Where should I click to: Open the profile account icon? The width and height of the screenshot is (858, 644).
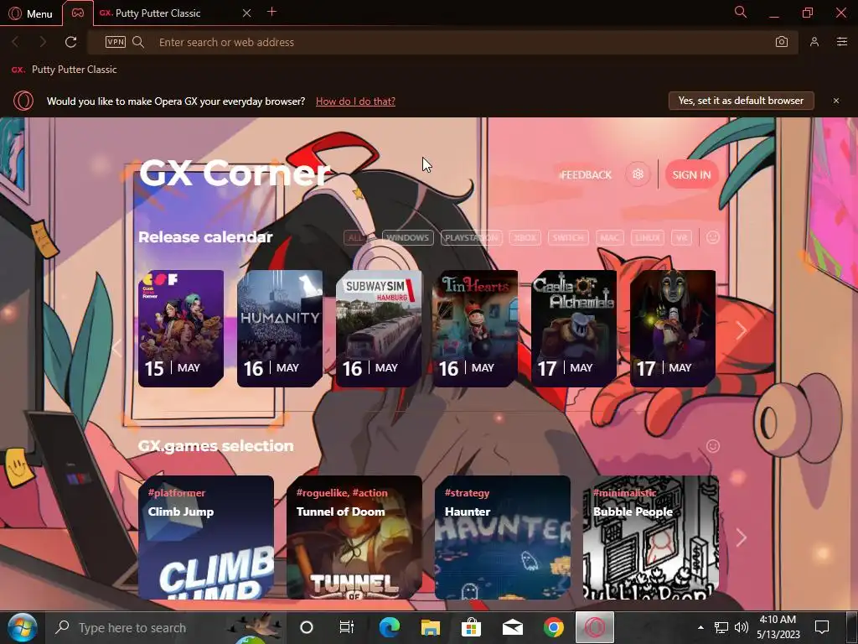point(814,42)
